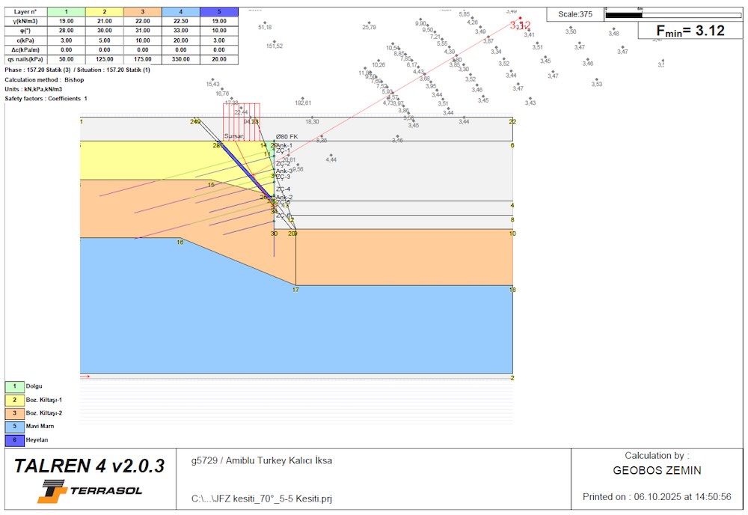Click the red hatched Sursarj load block
This screenshot has height=515, width=748.
pyautogui.click(x=241, y=120)
